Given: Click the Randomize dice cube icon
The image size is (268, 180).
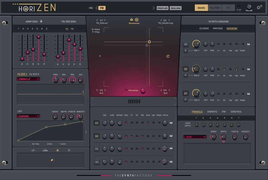Looking at the screenshot, I should click(x=132, y=20).
